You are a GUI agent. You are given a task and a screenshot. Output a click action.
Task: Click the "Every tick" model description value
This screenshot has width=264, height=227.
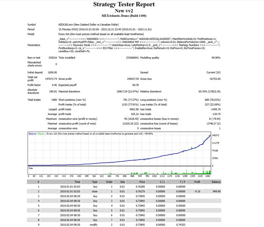click(x=101, y=34)
